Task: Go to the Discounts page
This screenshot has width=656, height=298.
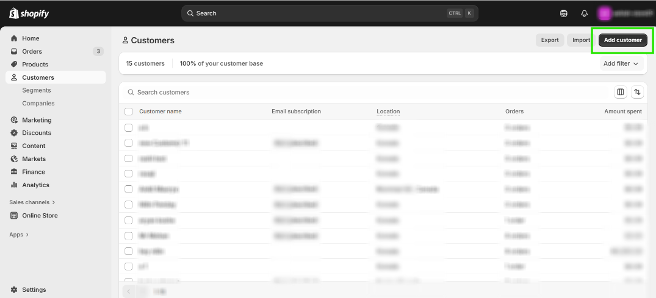Action: tap(37, 133)
